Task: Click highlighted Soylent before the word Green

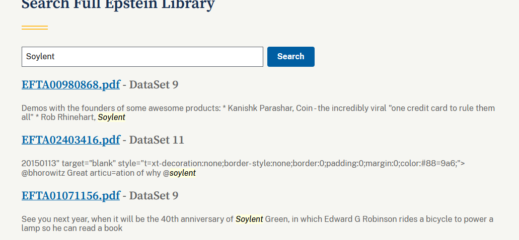Action: pos(249,219)
